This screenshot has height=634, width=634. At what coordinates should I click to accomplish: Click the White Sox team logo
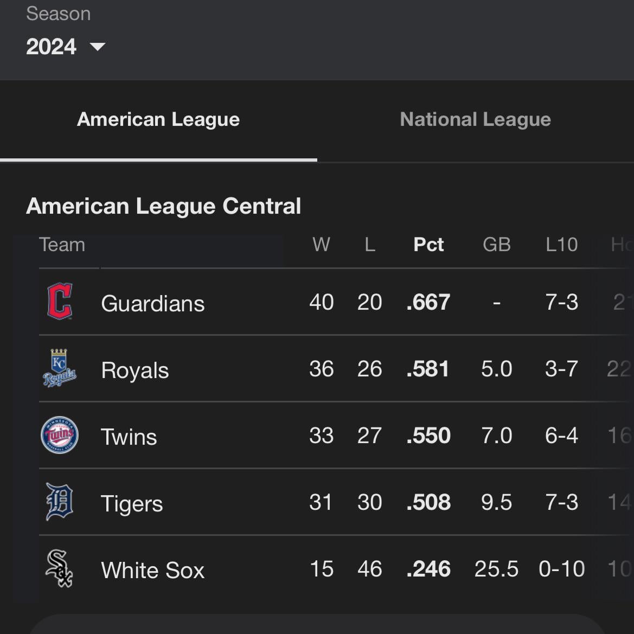[x=60, y=568]
